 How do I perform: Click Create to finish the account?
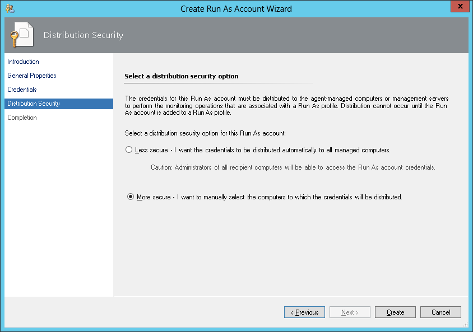[x=395, y=312]
